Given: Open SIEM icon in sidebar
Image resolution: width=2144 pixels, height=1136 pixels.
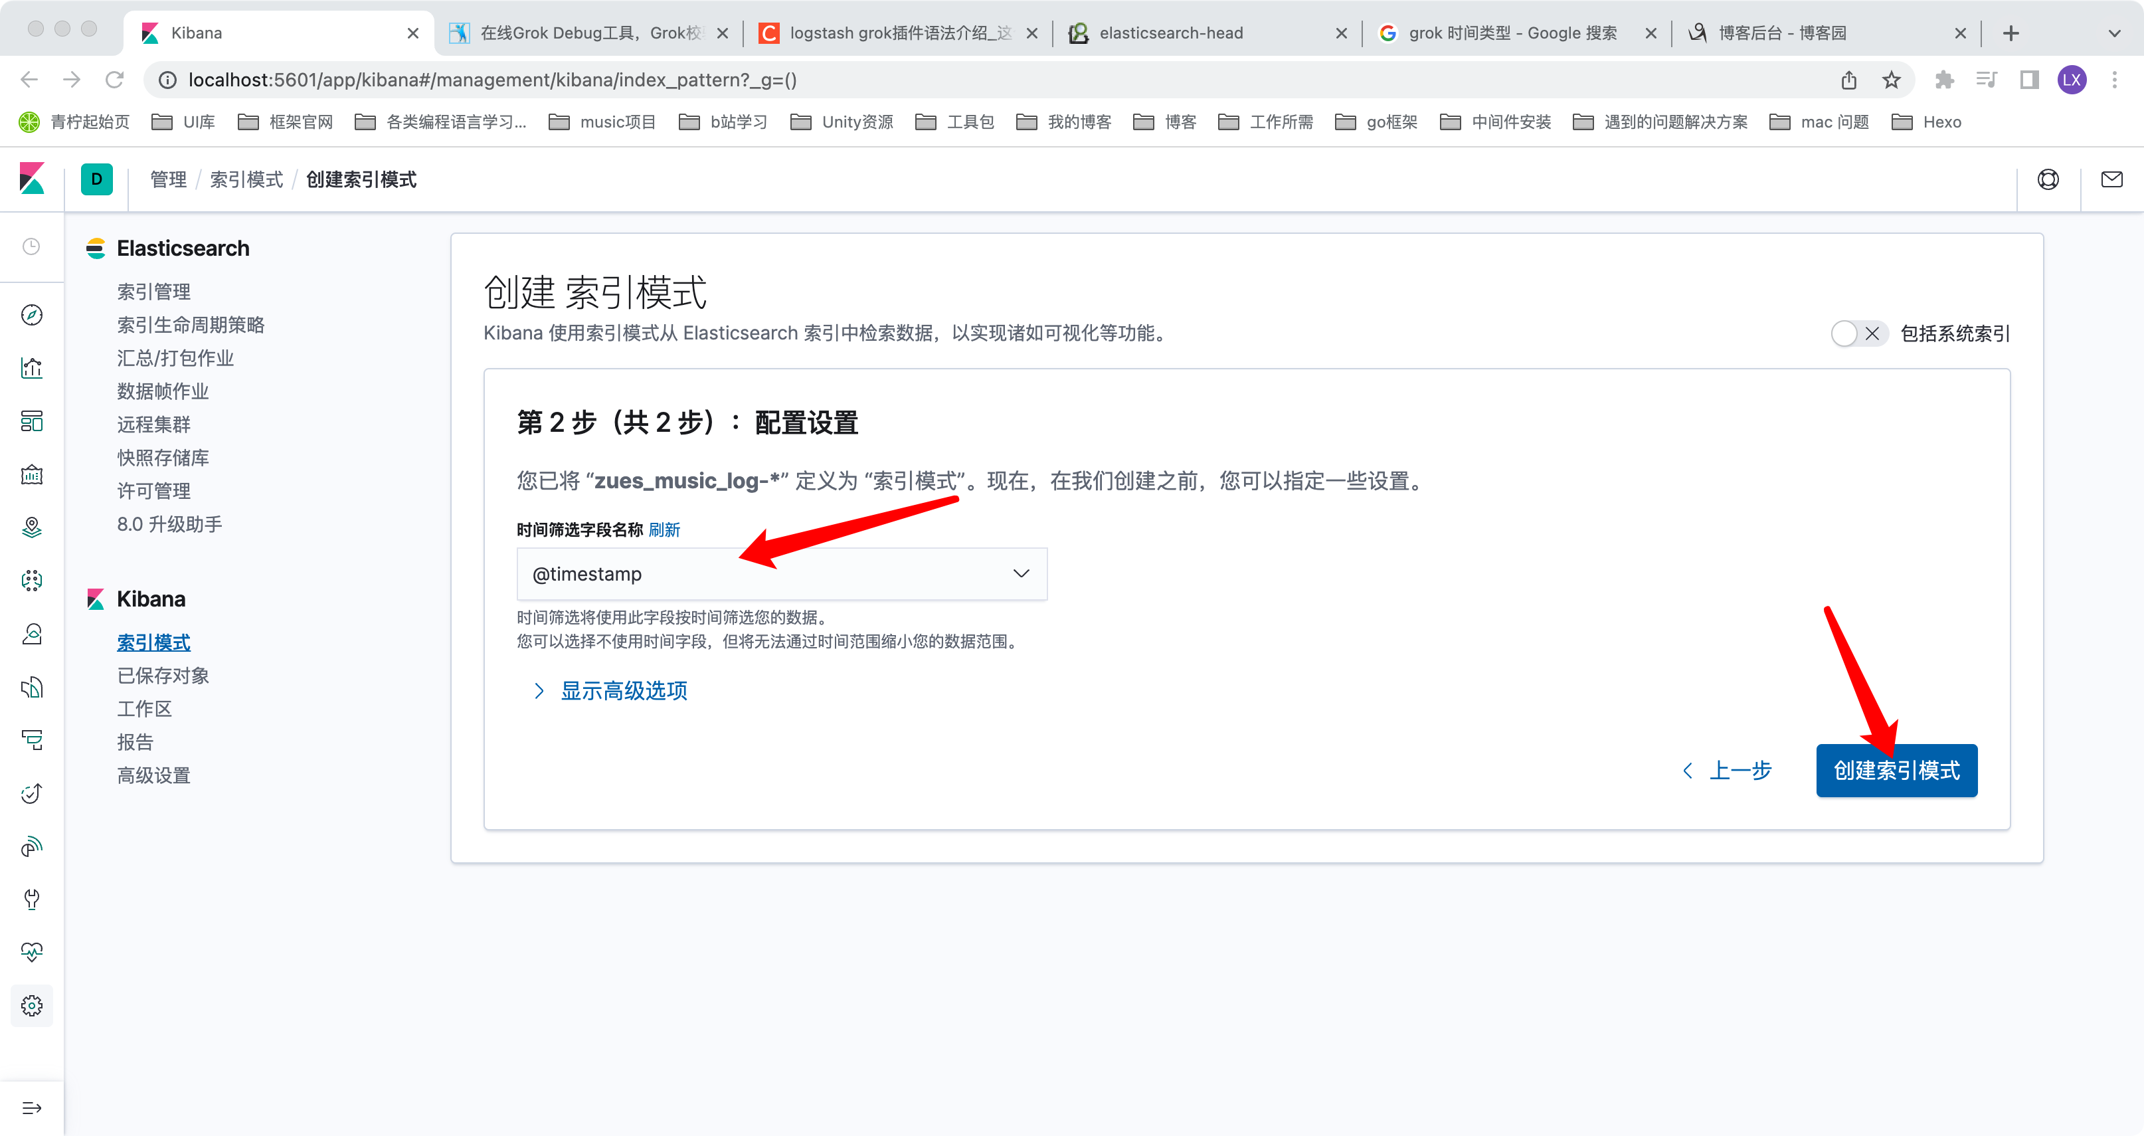Looking at the screenshot, I should (x=32, y=846).
